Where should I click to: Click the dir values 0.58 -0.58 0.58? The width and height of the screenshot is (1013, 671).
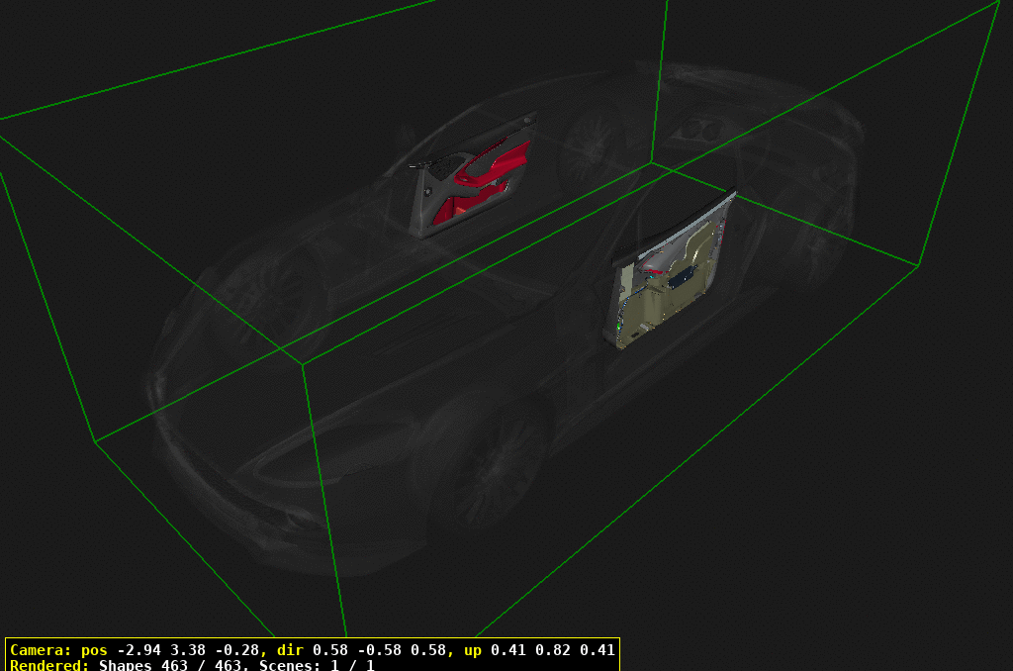[x=379, y=650]
